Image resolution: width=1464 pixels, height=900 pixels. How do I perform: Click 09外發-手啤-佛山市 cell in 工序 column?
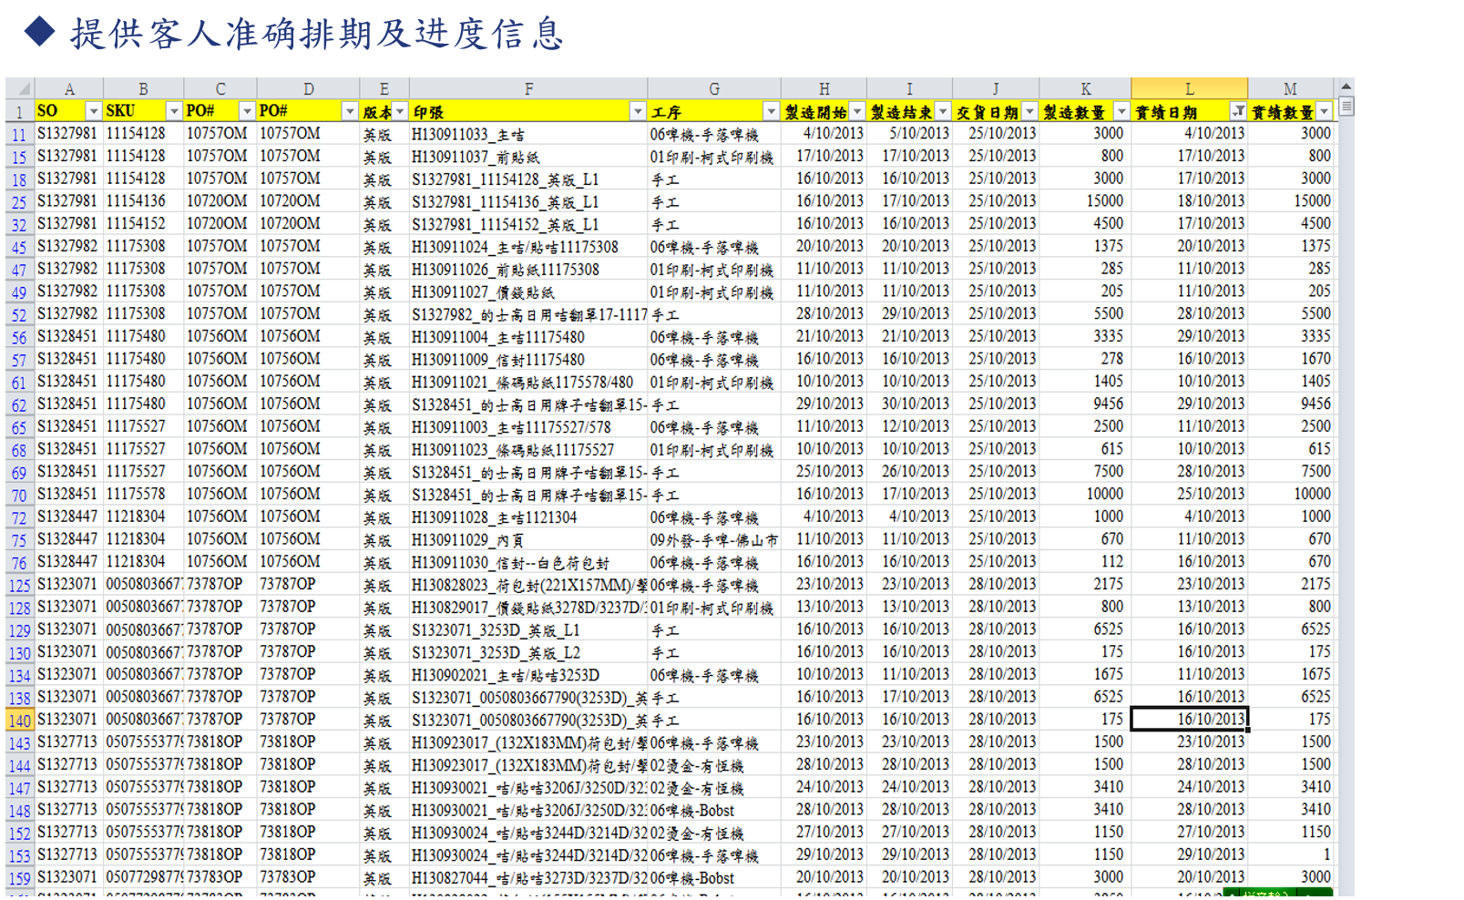[x=713, y=540]
